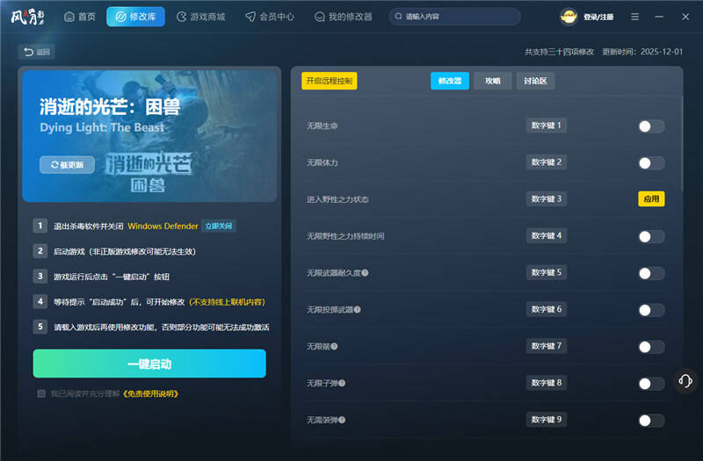Viewport: 703px width, 461px height.
Task: Go to 游戏商城 in top navigation
Action: [x=201, y=17]
